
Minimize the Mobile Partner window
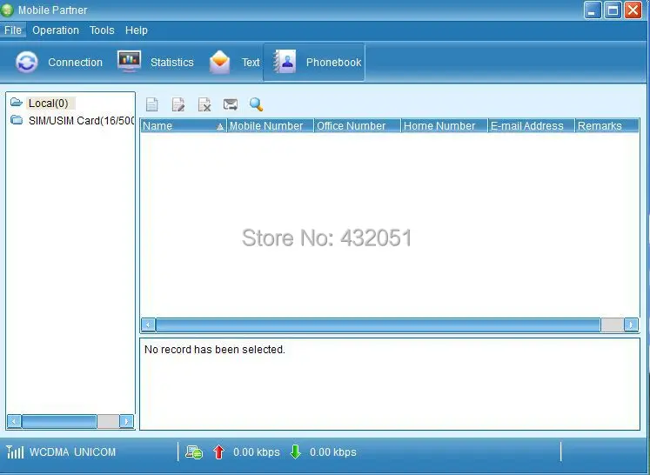(593, 10)
